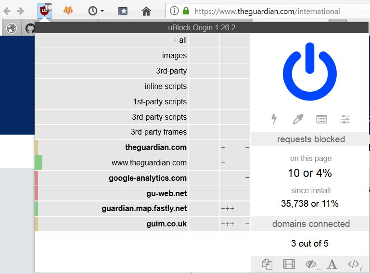370x274 pixels.
Task: Expand the history clock dropdown arrow
Action: point(102,11)
